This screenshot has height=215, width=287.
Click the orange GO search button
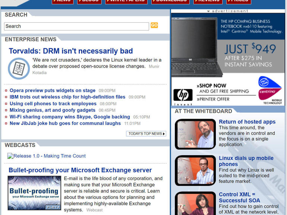[x=154, y=25]
